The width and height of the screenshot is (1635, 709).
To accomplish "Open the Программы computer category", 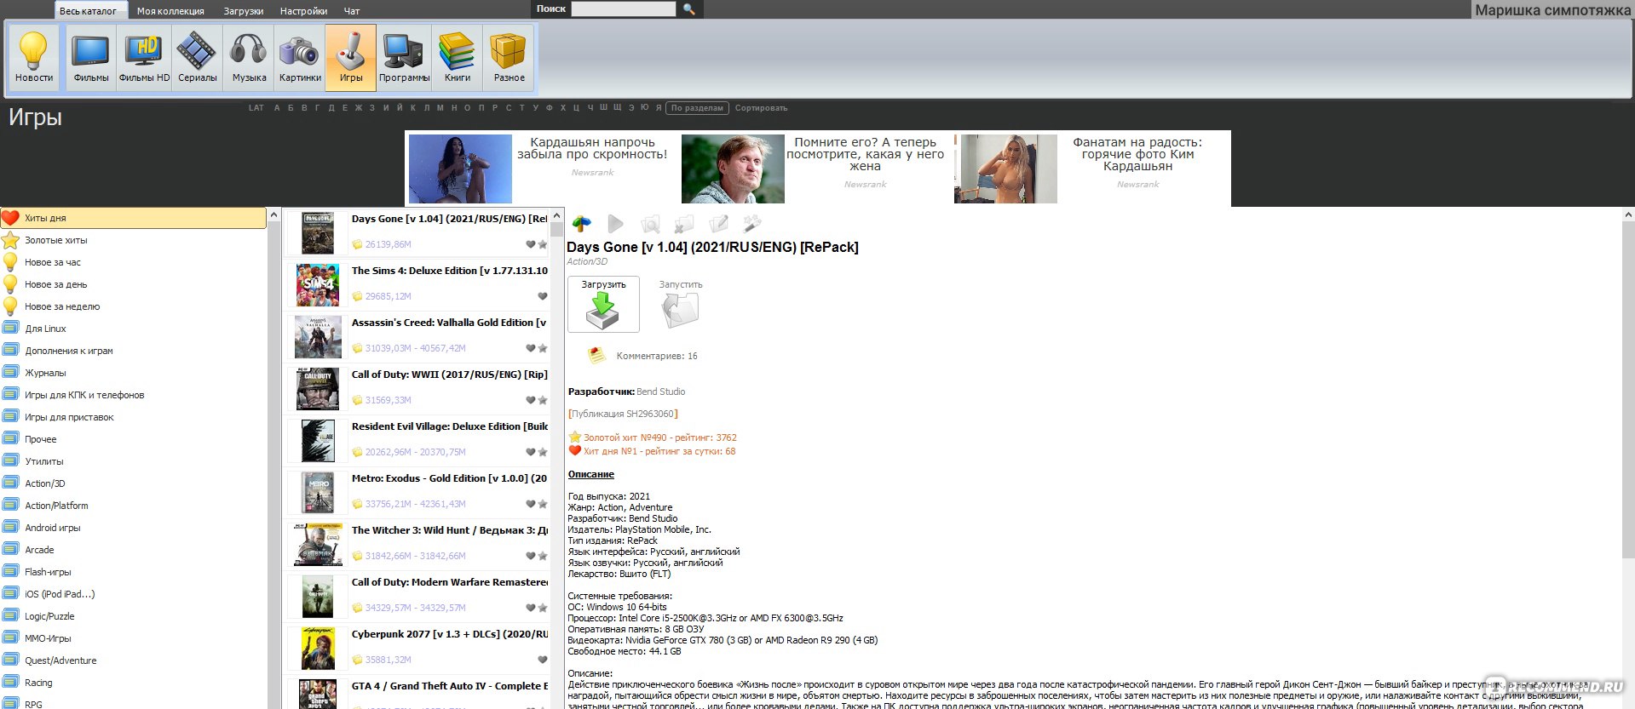I will (x=404, y=58).
